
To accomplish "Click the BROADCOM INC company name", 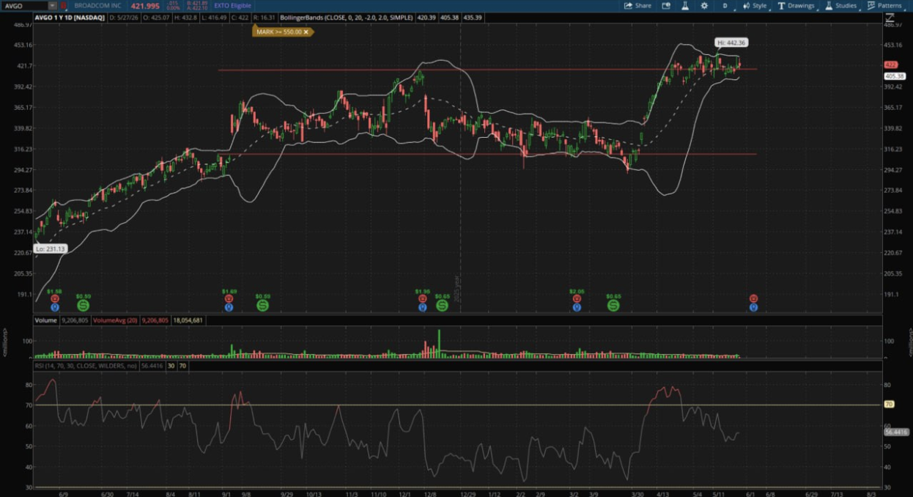I will click(98, 6).
